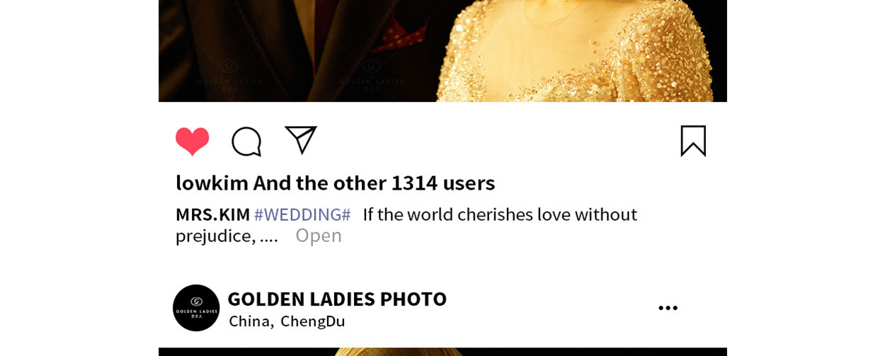The height and width of the screenshot is (356, 885).
Task: Open the MRS.KIM username in caption
Action: pos(212,214)
